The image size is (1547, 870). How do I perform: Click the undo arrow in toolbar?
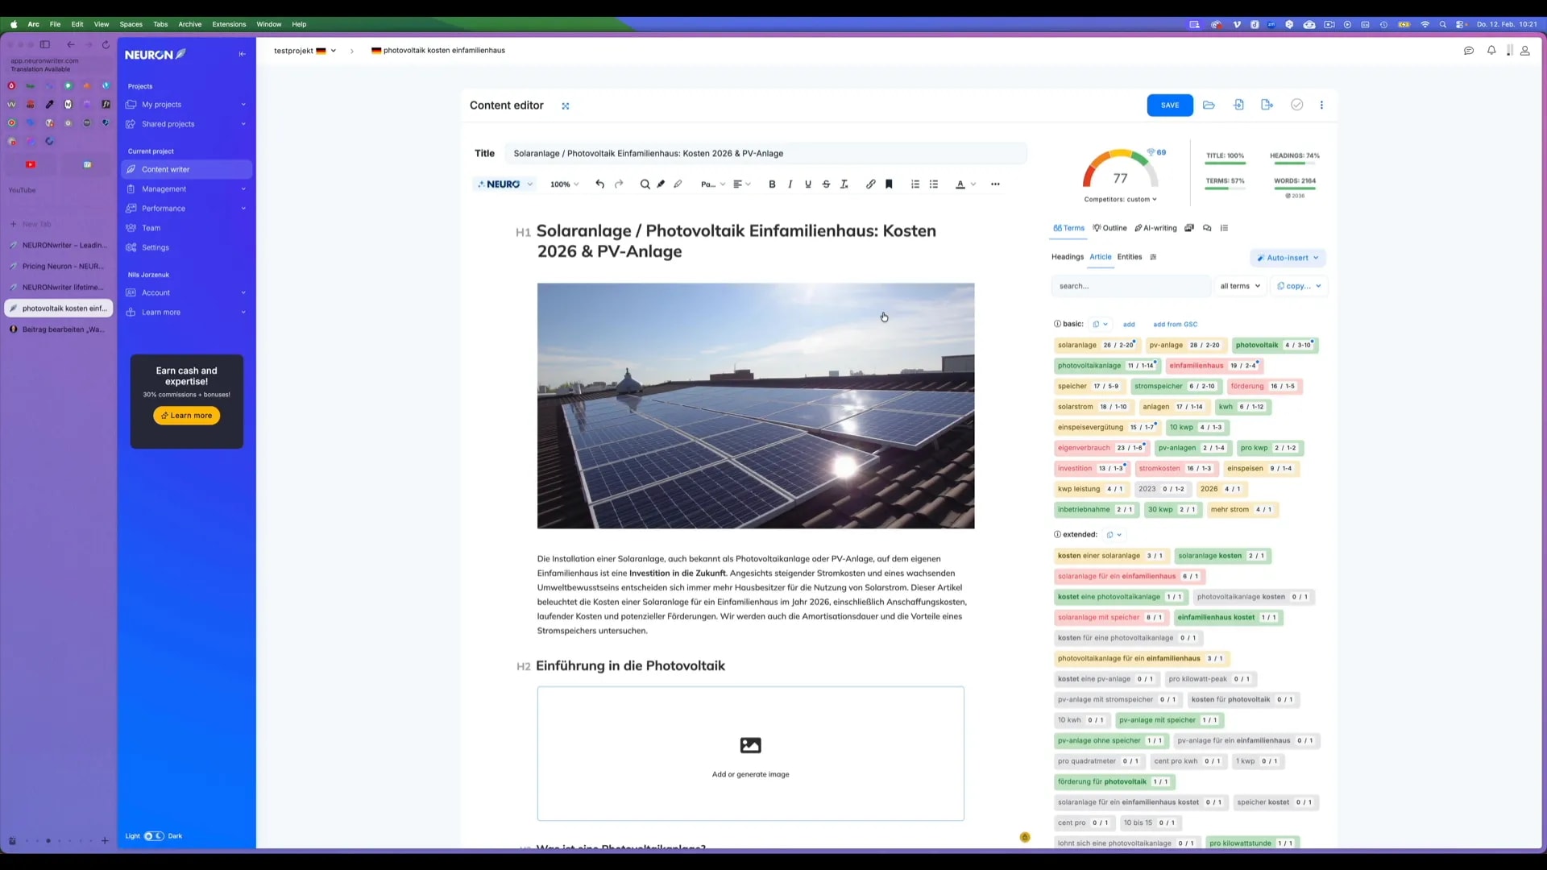tap(599, 184)
